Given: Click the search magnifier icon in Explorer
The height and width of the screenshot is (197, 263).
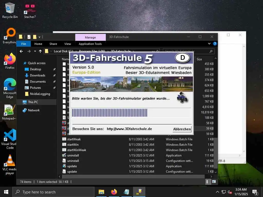Looking at the screenshot, I should click(x=211, y=51).
